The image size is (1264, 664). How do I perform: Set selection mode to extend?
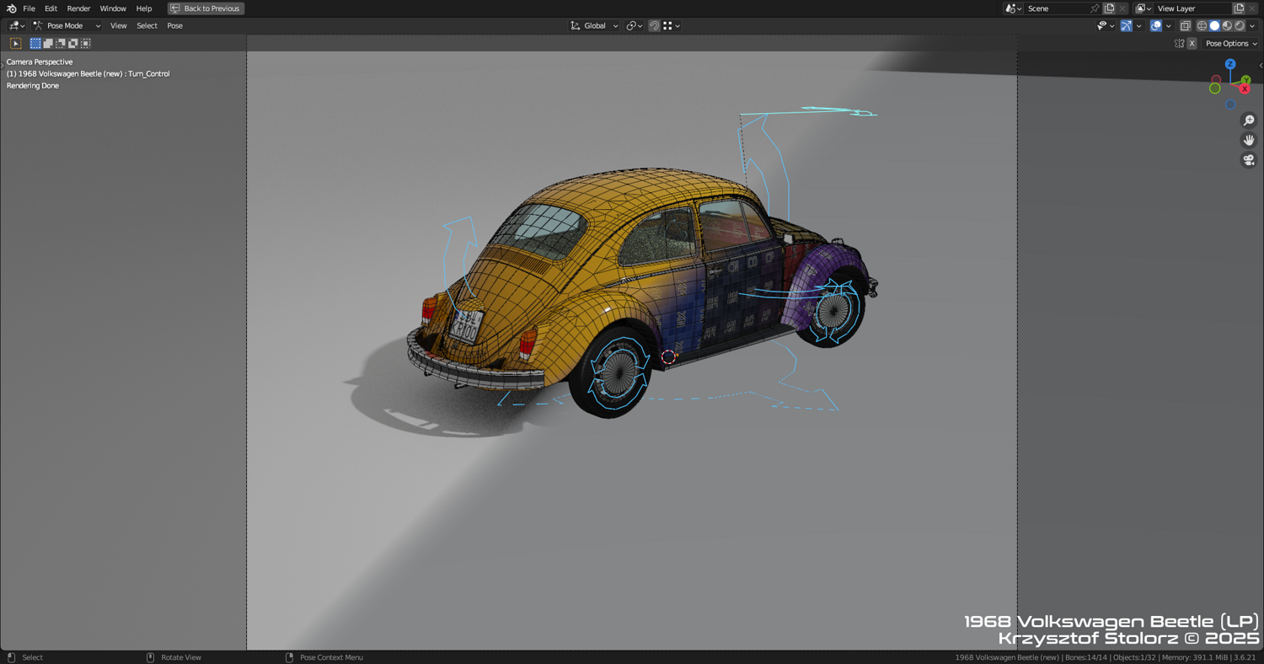[x=48, y=44]
